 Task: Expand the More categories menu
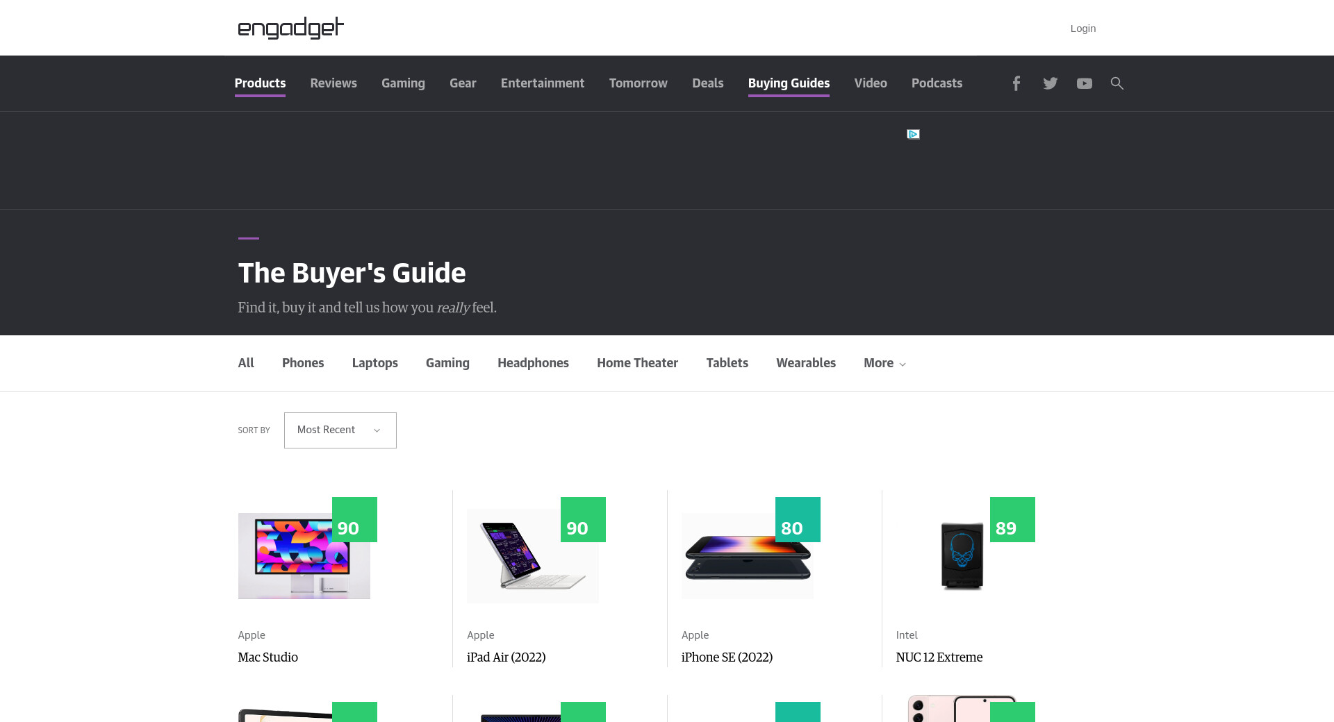[884, 363]
